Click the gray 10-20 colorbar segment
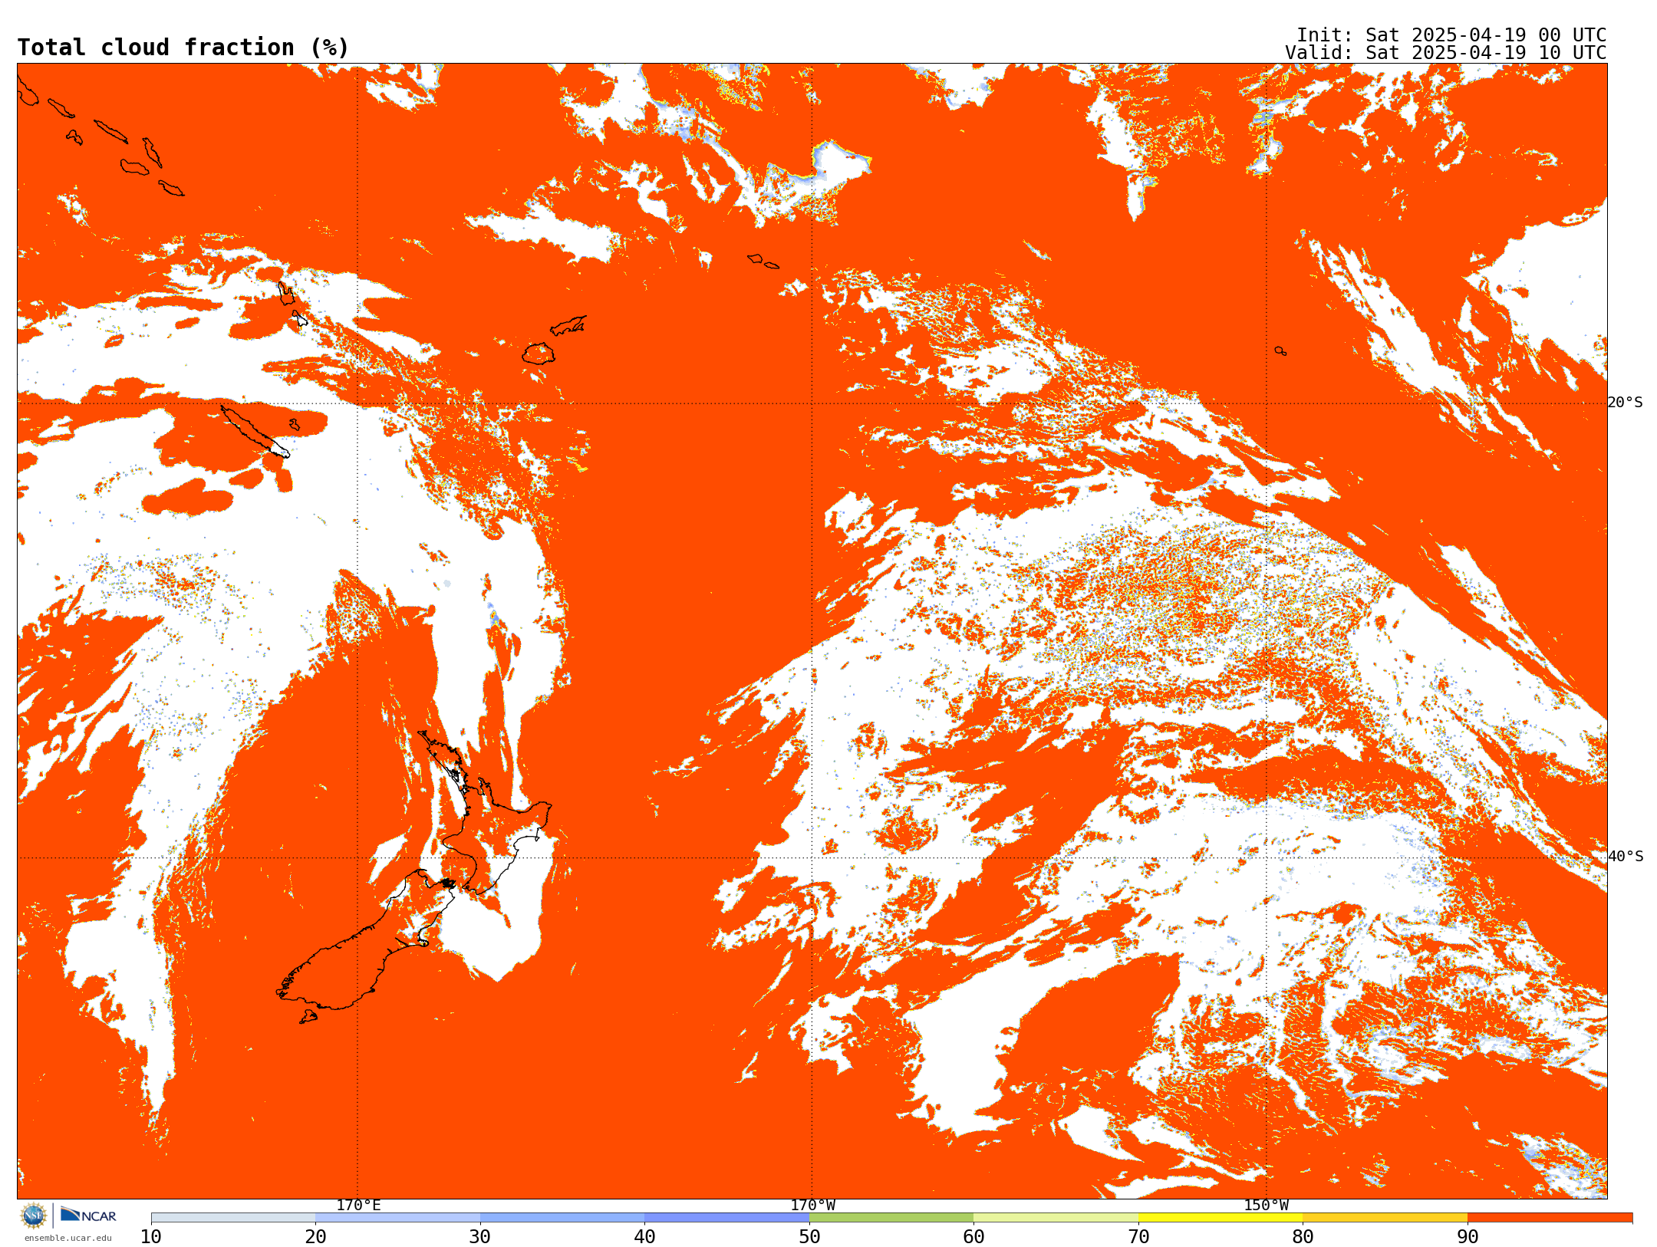The image size is (1657, 1247). coord(233,1218)
